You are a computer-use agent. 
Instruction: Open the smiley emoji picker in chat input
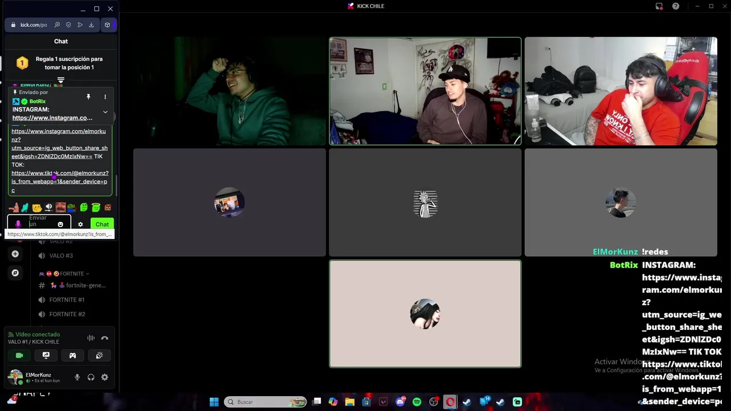tap(61, 224)
